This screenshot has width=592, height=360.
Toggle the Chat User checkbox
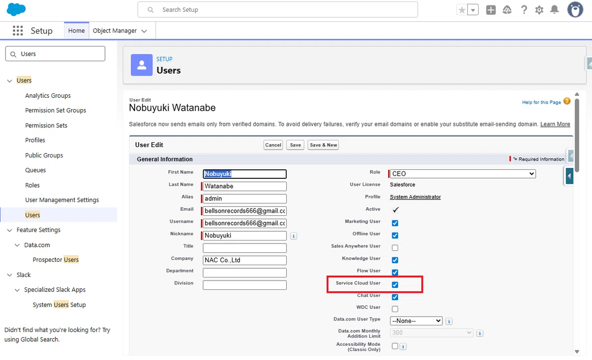[395, 297]
